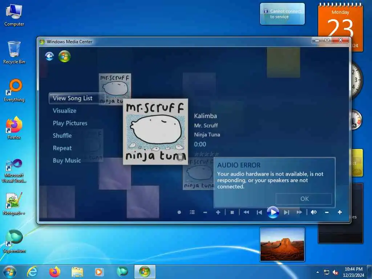Screen dimensions: 372x279
Task: Mute audio with the speaker icon
Action: (x=314, y=212)
